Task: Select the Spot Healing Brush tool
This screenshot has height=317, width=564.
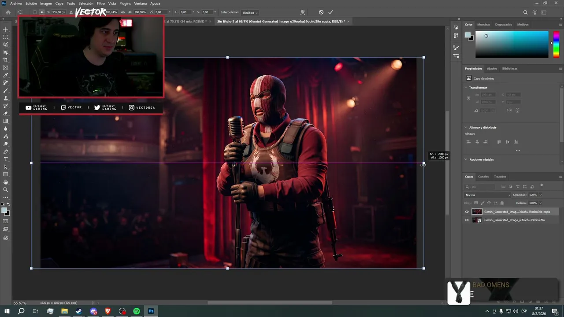Action: (x=6, y=83)
